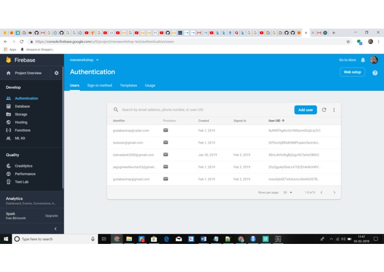Open Task View on taskbar
This screenshot has height=272, width=384.
(104, 239)
